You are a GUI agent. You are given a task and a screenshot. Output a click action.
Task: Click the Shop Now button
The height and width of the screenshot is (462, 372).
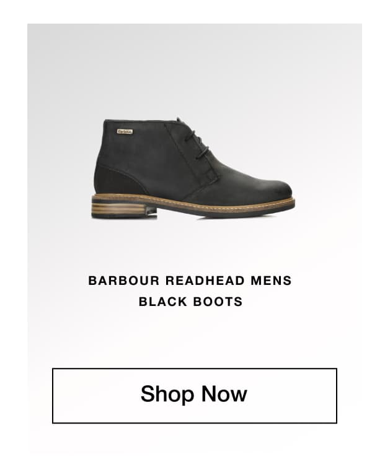tap(195, 395)
